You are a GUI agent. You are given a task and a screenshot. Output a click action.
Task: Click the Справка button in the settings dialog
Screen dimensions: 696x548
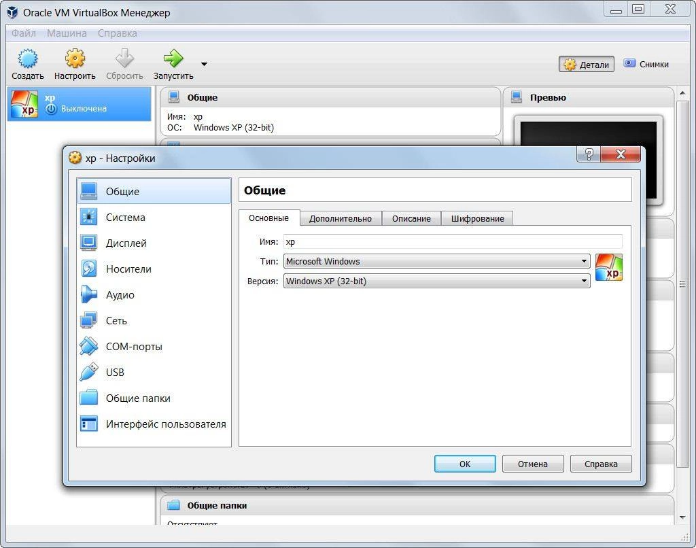tap(601, 464)
